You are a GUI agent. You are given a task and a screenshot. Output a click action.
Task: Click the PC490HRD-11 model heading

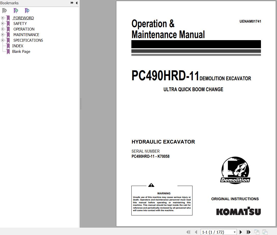[x=165, y=76]
